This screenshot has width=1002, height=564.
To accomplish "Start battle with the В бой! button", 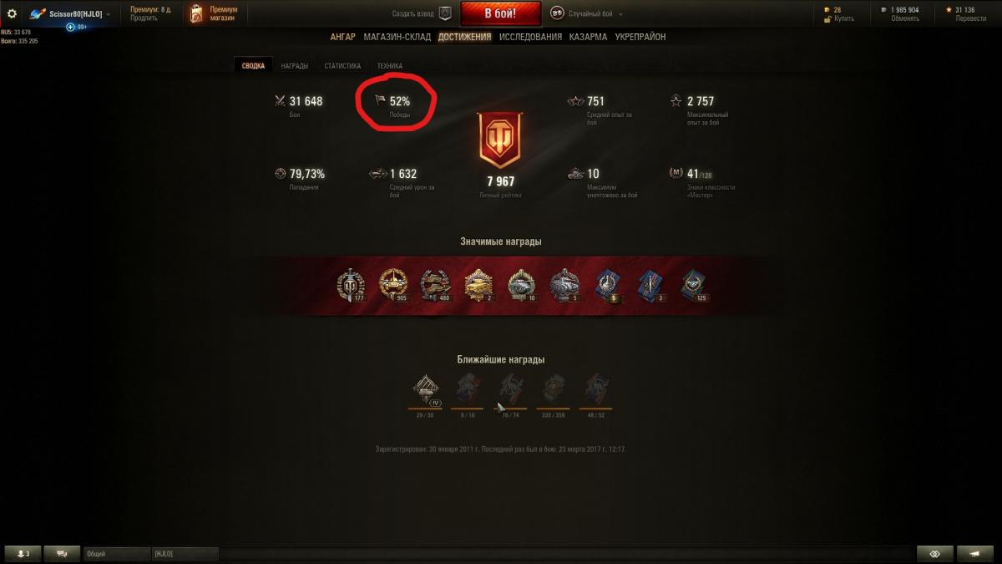I will point(500,13).
